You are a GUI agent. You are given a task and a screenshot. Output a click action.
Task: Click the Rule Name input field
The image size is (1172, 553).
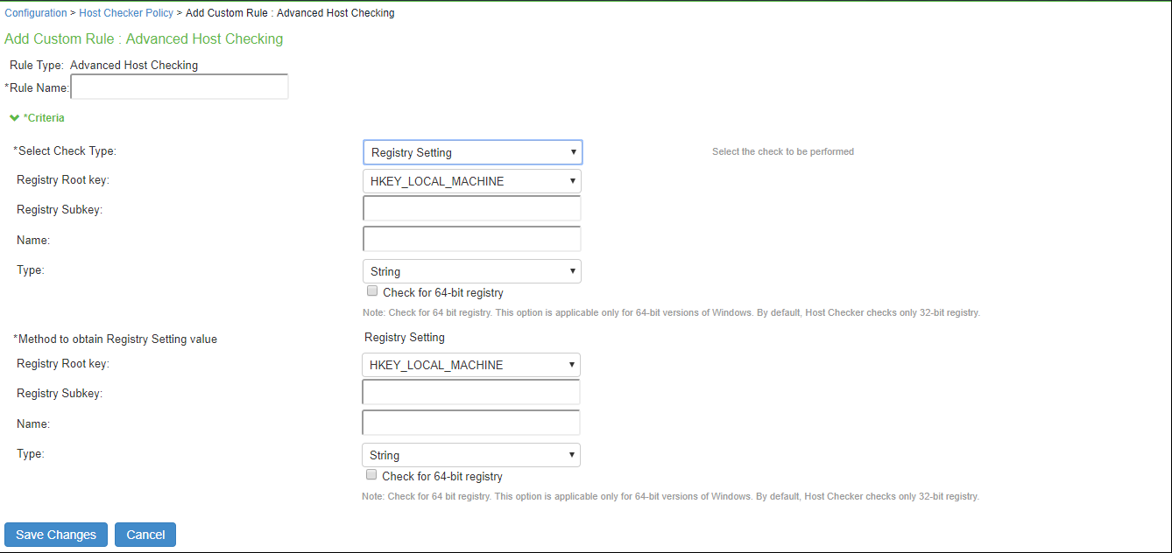[x=180, y=87]
